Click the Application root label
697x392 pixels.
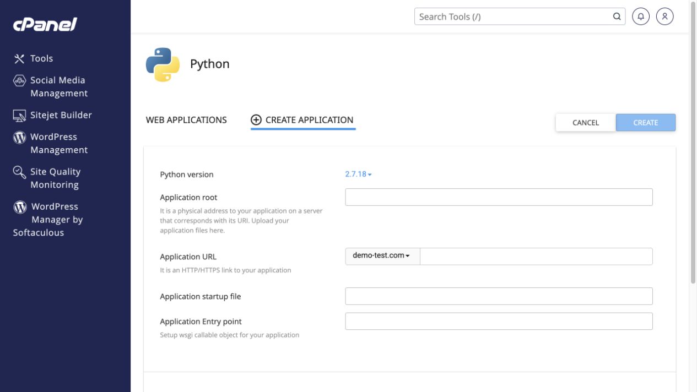[188, 197]
